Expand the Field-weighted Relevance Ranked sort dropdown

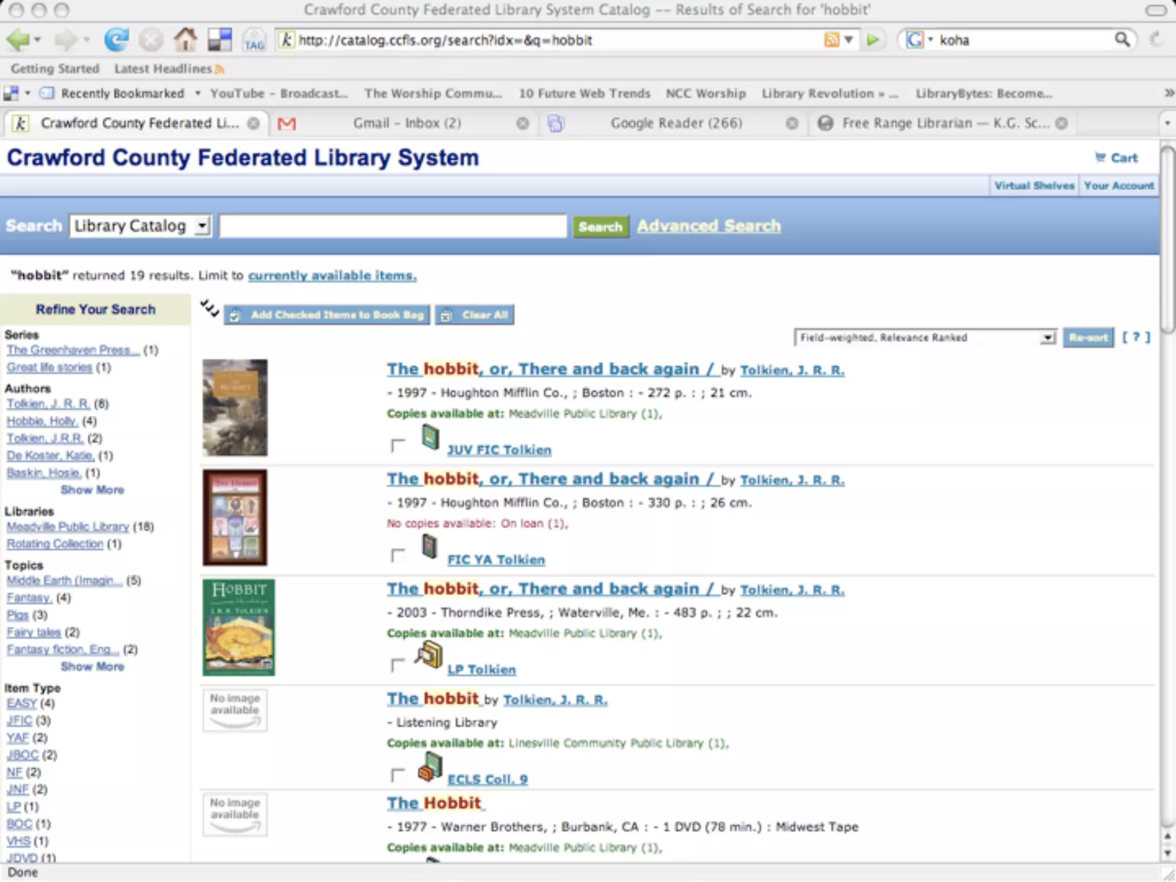[x=924, y=338]
